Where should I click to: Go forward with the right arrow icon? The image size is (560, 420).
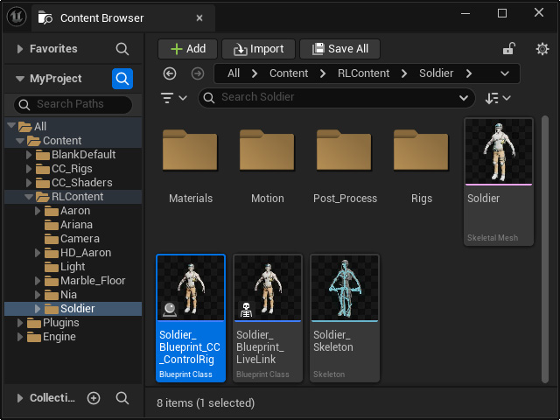[198, 73]
